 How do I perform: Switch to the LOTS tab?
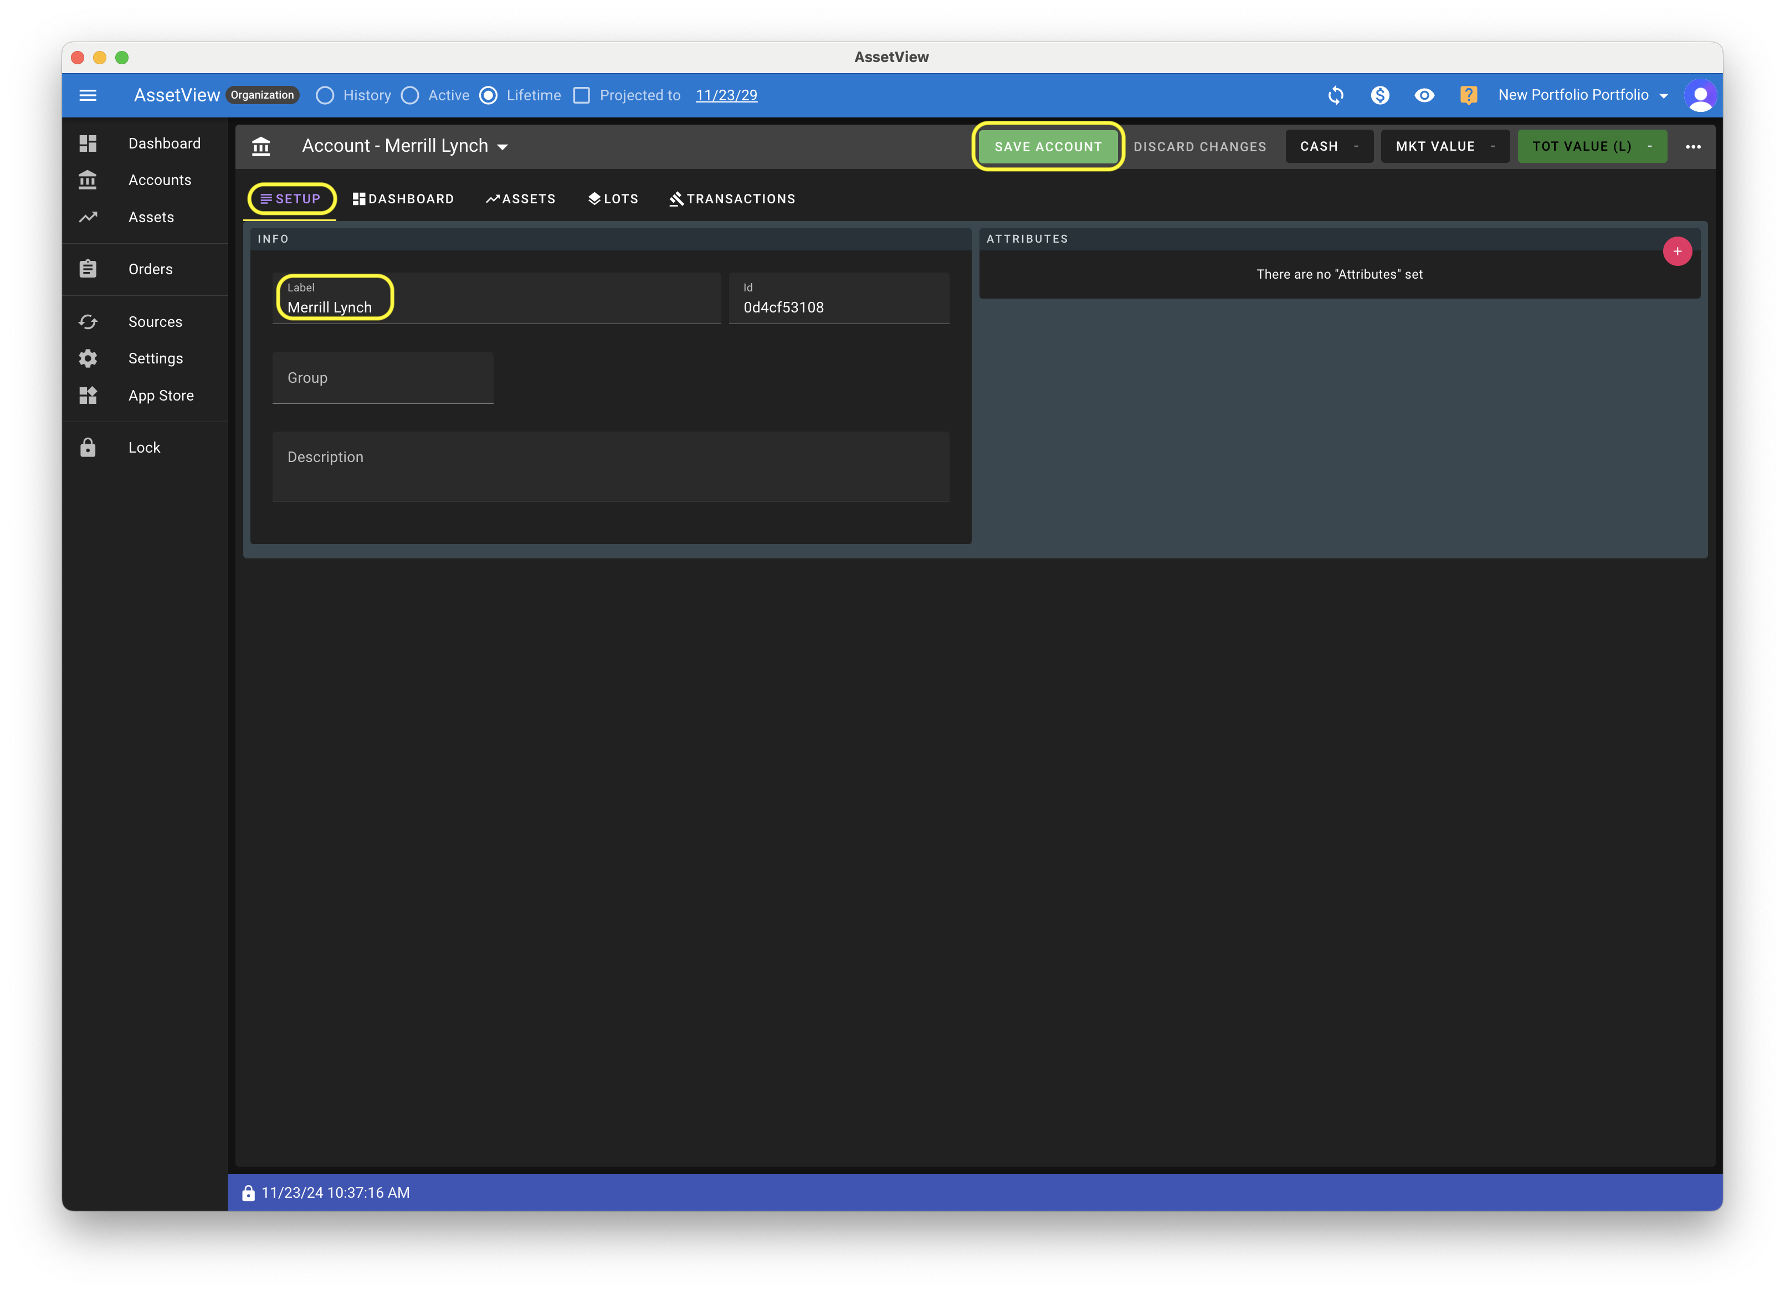[x=613, y=199]
